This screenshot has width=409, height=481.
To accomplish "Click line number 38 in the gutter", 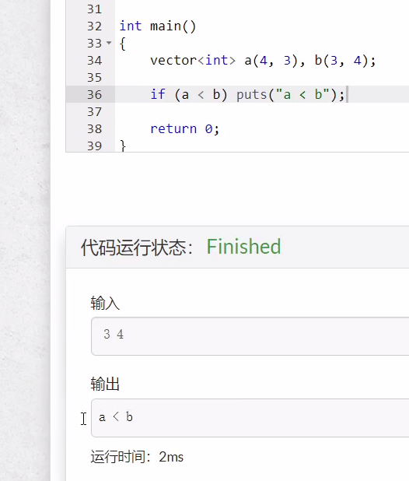I will coord(94,129).
